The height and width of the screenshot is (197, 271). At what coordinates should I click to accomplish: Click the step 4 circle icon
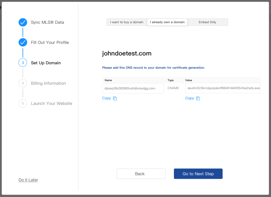click(23, 83)
